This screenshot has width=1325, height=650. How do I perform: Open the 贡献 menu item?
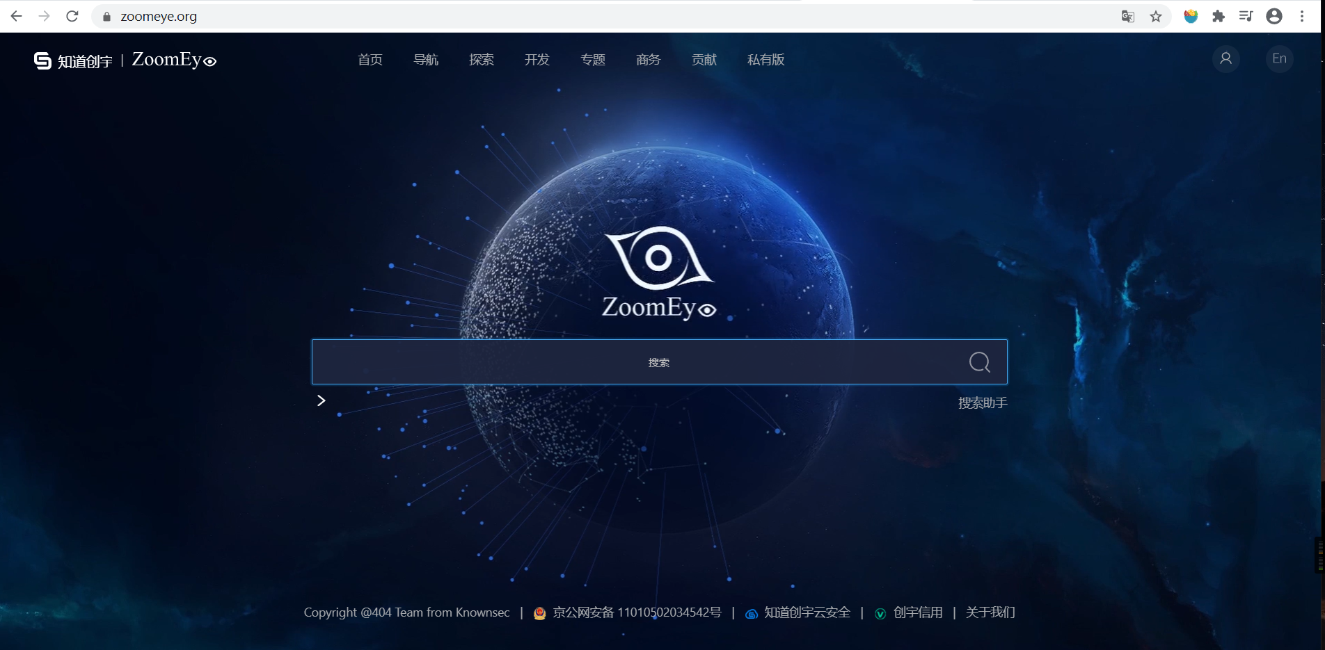704,60
